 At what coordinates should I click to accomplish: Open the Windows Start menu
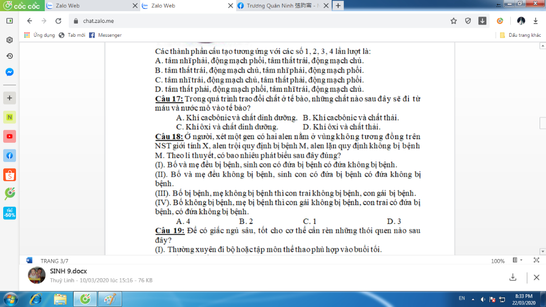point(11,300)
